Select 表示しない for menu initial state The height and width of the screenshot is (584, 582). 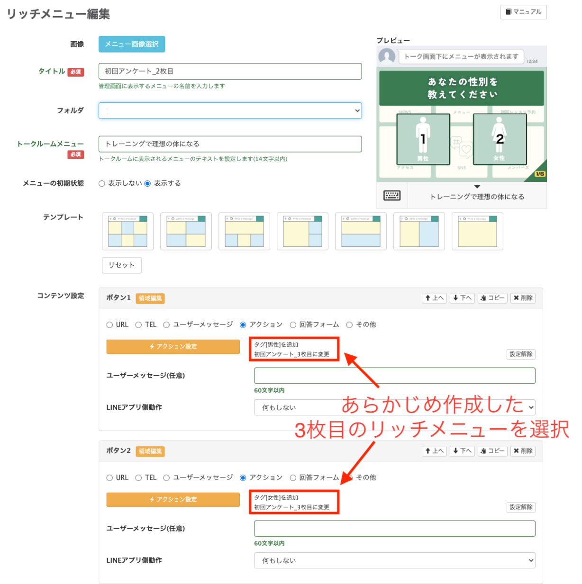tap(102, 184)
